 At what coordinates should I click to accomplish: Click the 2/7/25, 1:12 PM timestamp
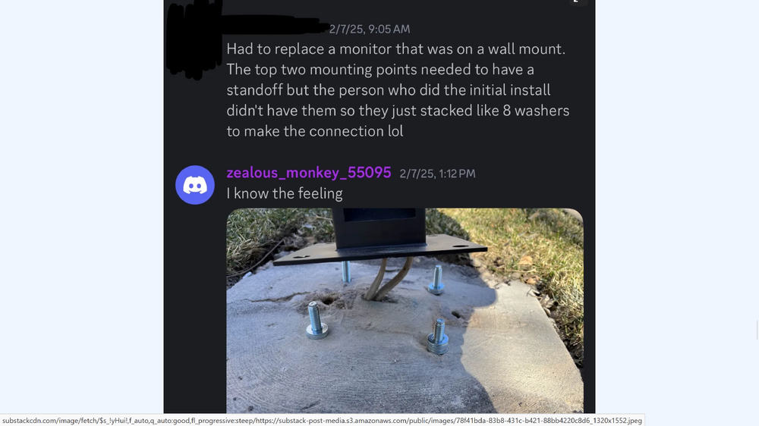[x=438, y=174]
